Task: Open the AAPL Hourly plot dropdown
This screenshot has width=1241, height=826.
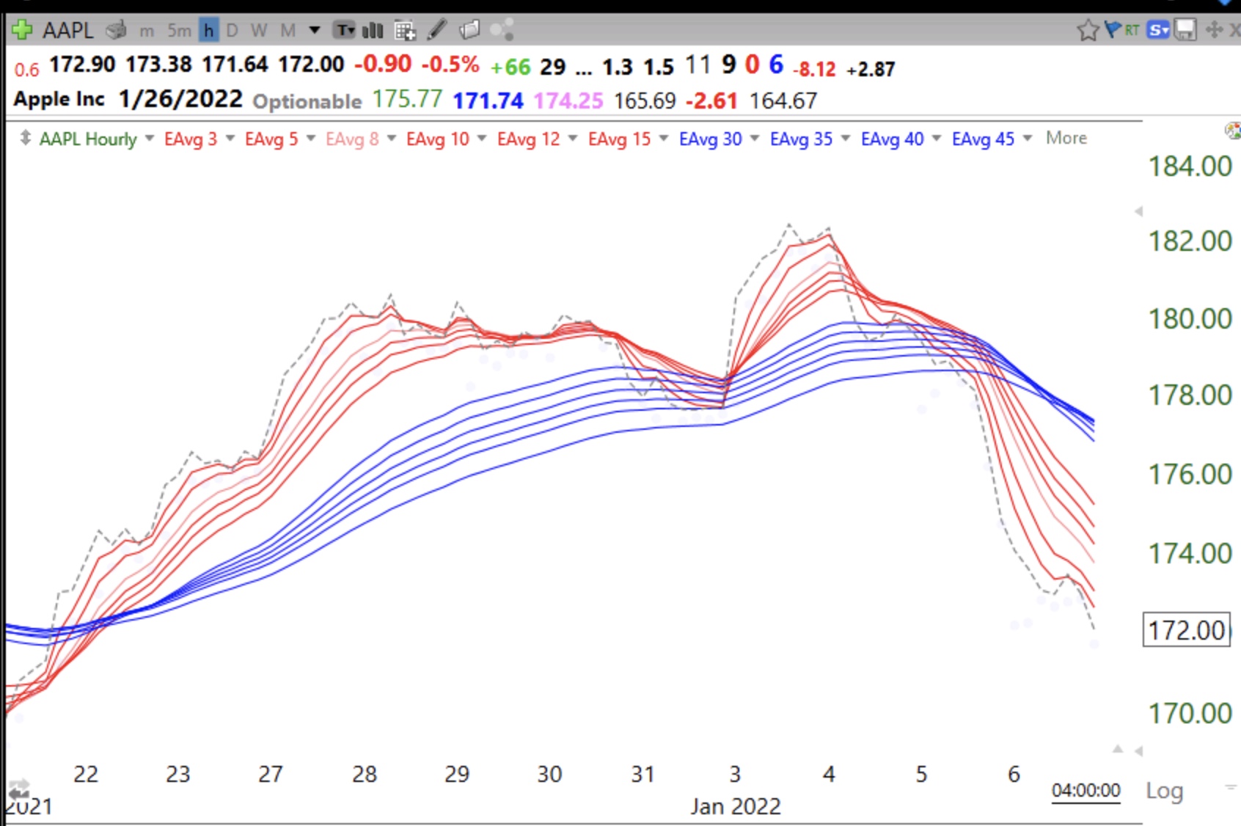Action: [150, 139]
